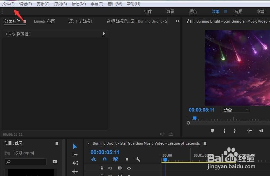Click the project panel search field
This screenshot has width=270, height=176.
(26, 162)
